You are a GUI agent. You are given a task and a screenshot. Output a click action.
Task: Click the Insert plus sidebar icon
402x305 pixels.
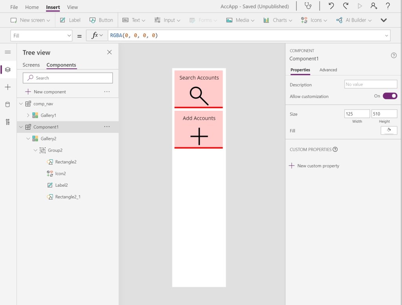tap(7, 87)
